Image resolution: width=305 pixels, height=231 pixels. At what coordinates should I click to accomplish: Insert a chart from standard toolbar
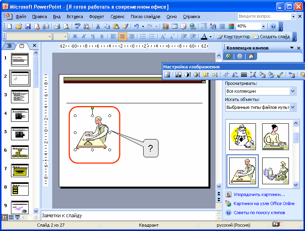pyautogui.click(x=165, y=26)
